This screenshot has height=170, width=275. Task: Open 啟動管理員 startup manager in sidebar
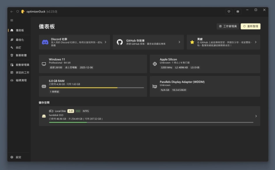(x=19, y=65)
